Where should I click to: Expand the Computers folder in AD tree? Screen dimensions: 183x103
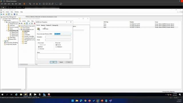click(21, 35)
